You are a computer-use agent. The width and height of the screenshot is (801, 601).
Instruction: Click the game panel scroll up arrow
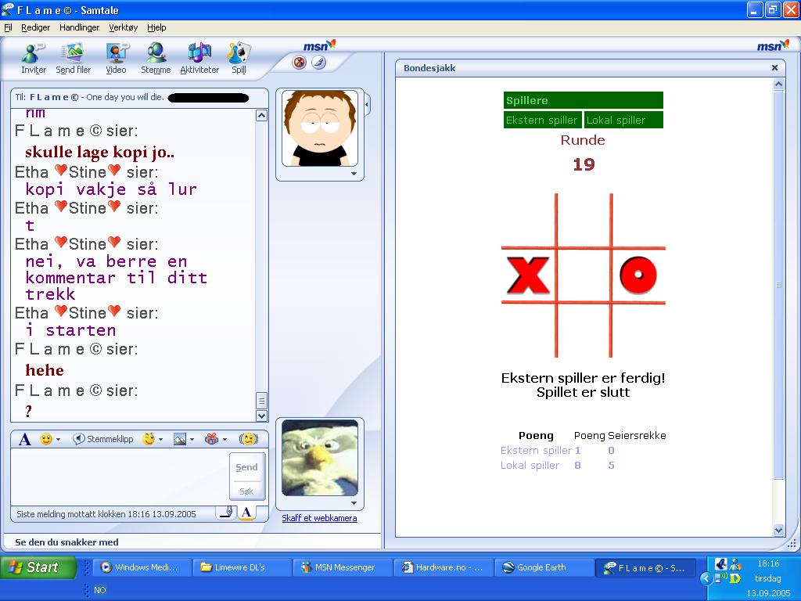(x=778, y=85)
